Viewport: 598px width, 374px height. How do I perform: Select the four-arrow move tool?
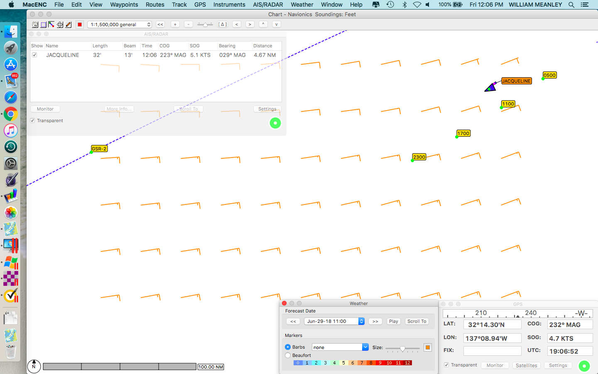point(60,25)
